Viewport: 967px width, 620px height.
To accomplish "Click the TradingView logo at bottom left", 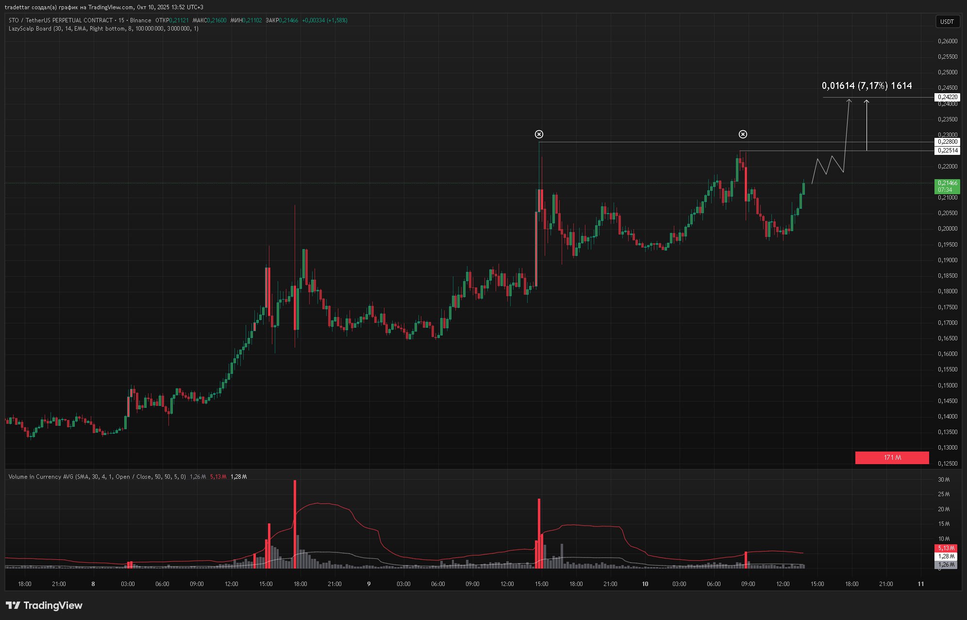I will 44,605.
